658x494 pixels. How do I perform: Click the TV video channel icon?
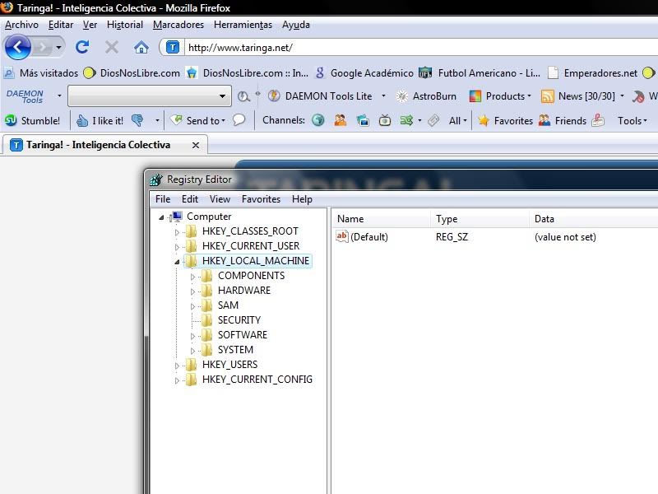385,120
